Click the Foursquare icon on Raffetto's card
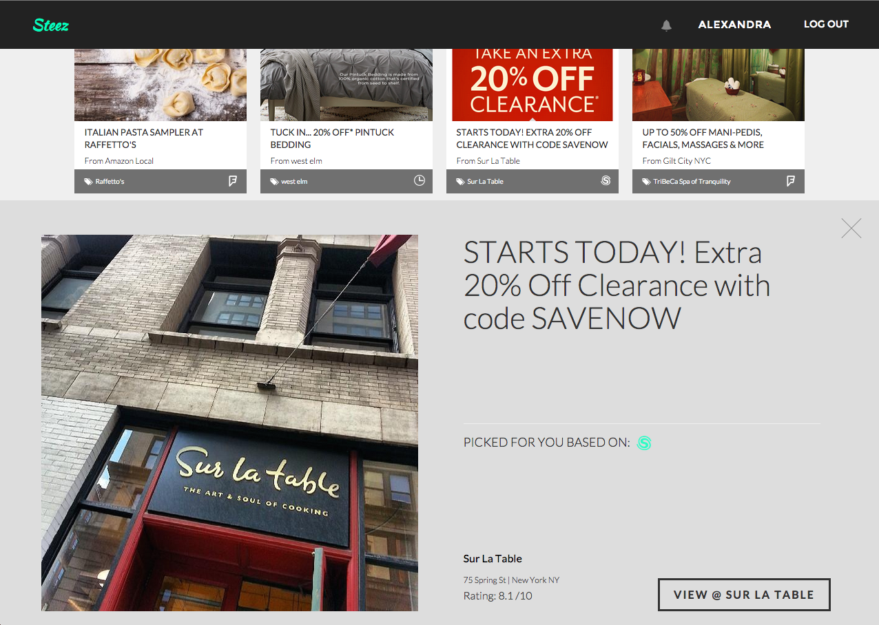The width and height of the screenshot is (879, 625). (x=233, y=181)
